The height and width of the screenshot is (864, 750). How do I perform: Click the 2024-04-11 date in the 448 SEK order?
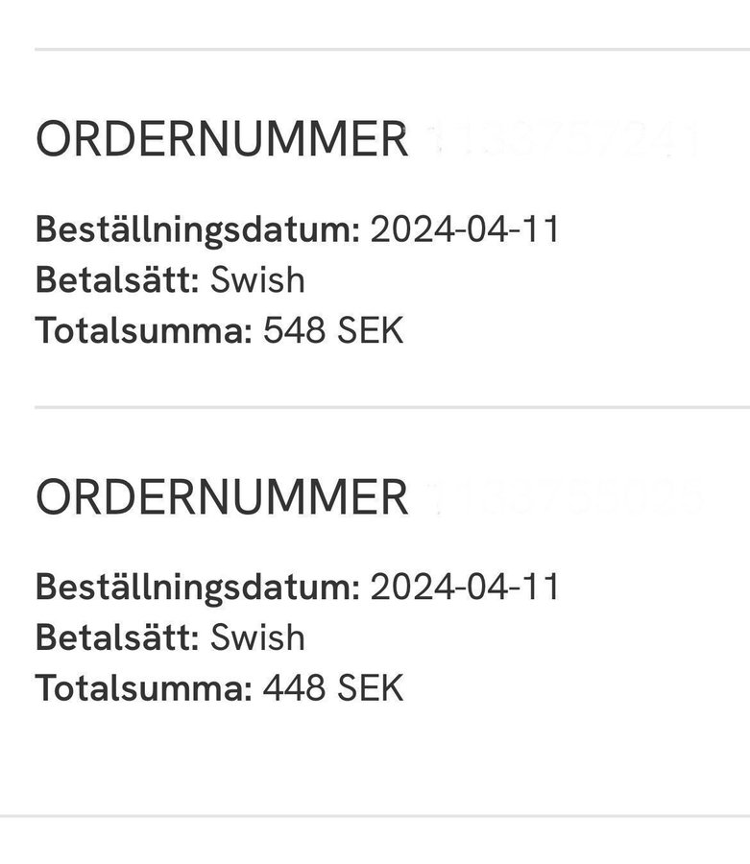click(x=465, y=588)
